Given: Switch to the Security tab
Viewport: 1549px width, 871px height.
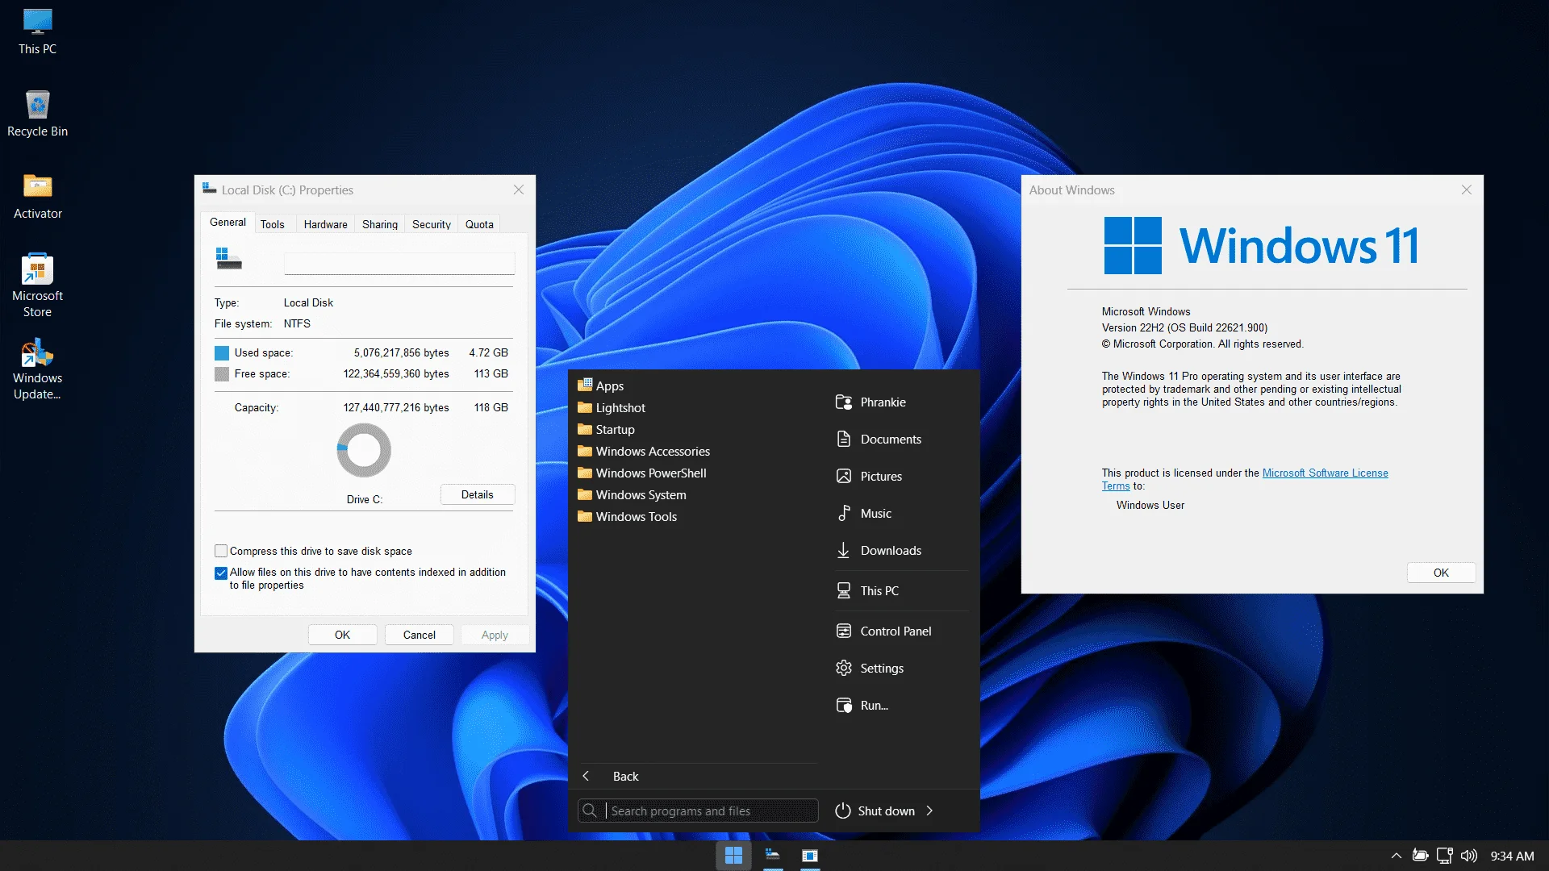Looking at the screenshot, I should [432, 225].
